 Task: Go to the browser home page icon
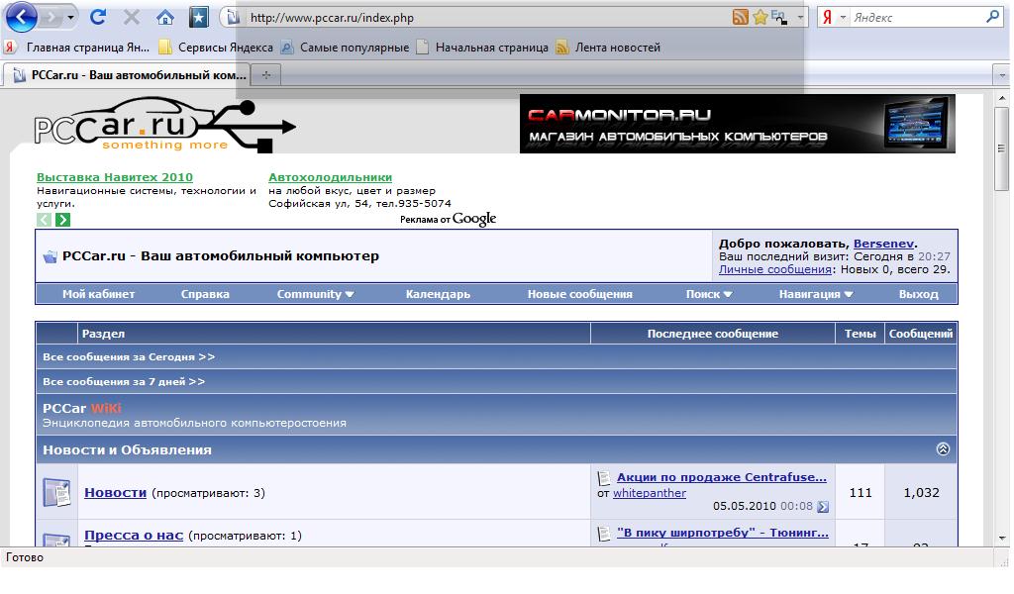165,17
